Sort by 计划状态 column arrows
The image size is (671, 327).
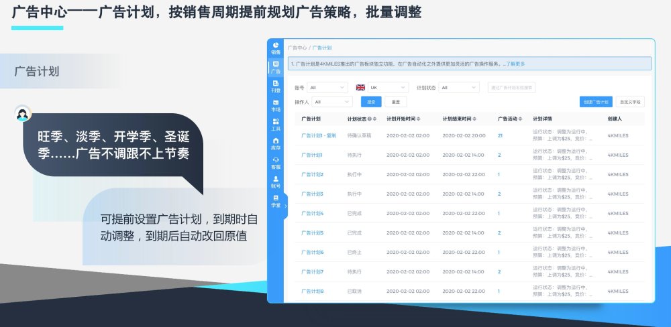click(x=375, y=119)
